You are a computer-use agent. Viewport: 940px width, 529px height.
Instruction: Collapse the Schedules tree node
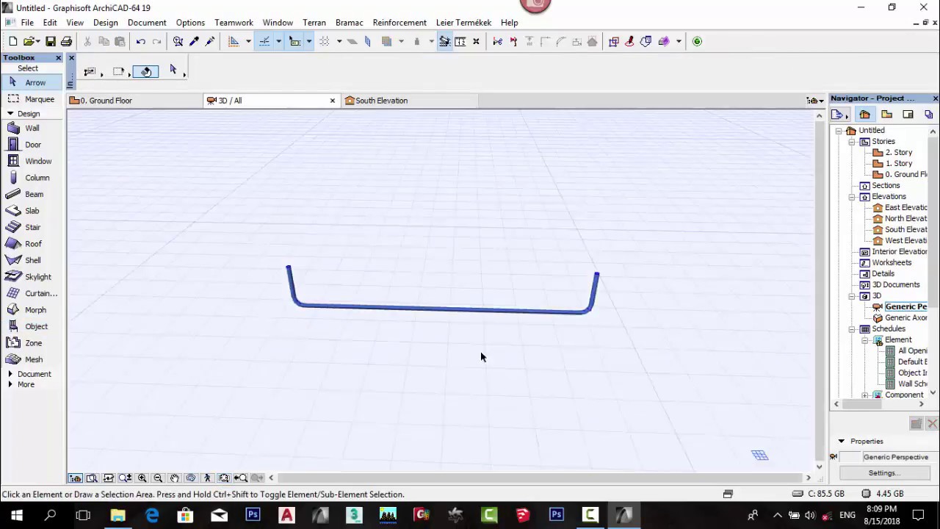coord(852,329)
